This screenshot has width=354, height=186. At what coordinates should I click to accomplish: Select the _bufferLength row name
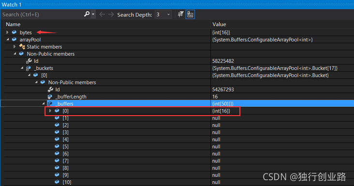(71, 97)
